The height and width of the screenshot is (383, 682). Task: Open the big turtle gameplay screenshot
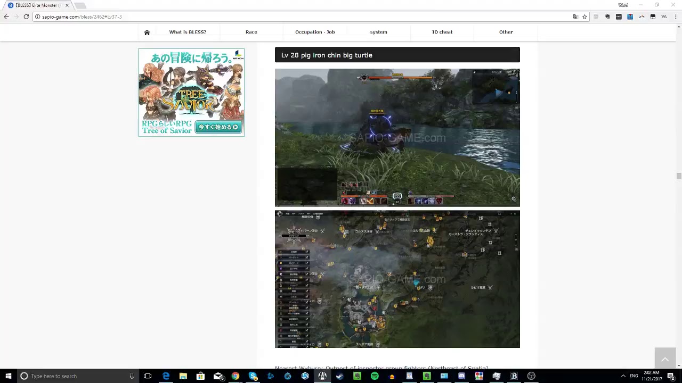tap(397, 137)
